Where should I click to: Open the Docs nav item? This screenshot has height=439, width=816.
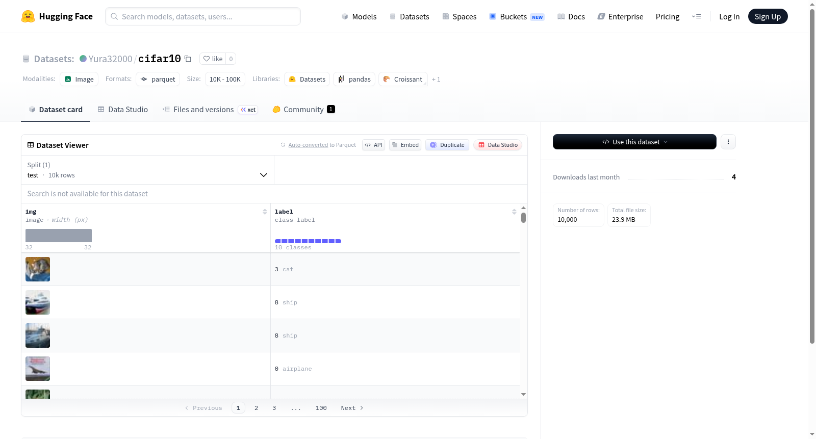click(x=571, y=16)
